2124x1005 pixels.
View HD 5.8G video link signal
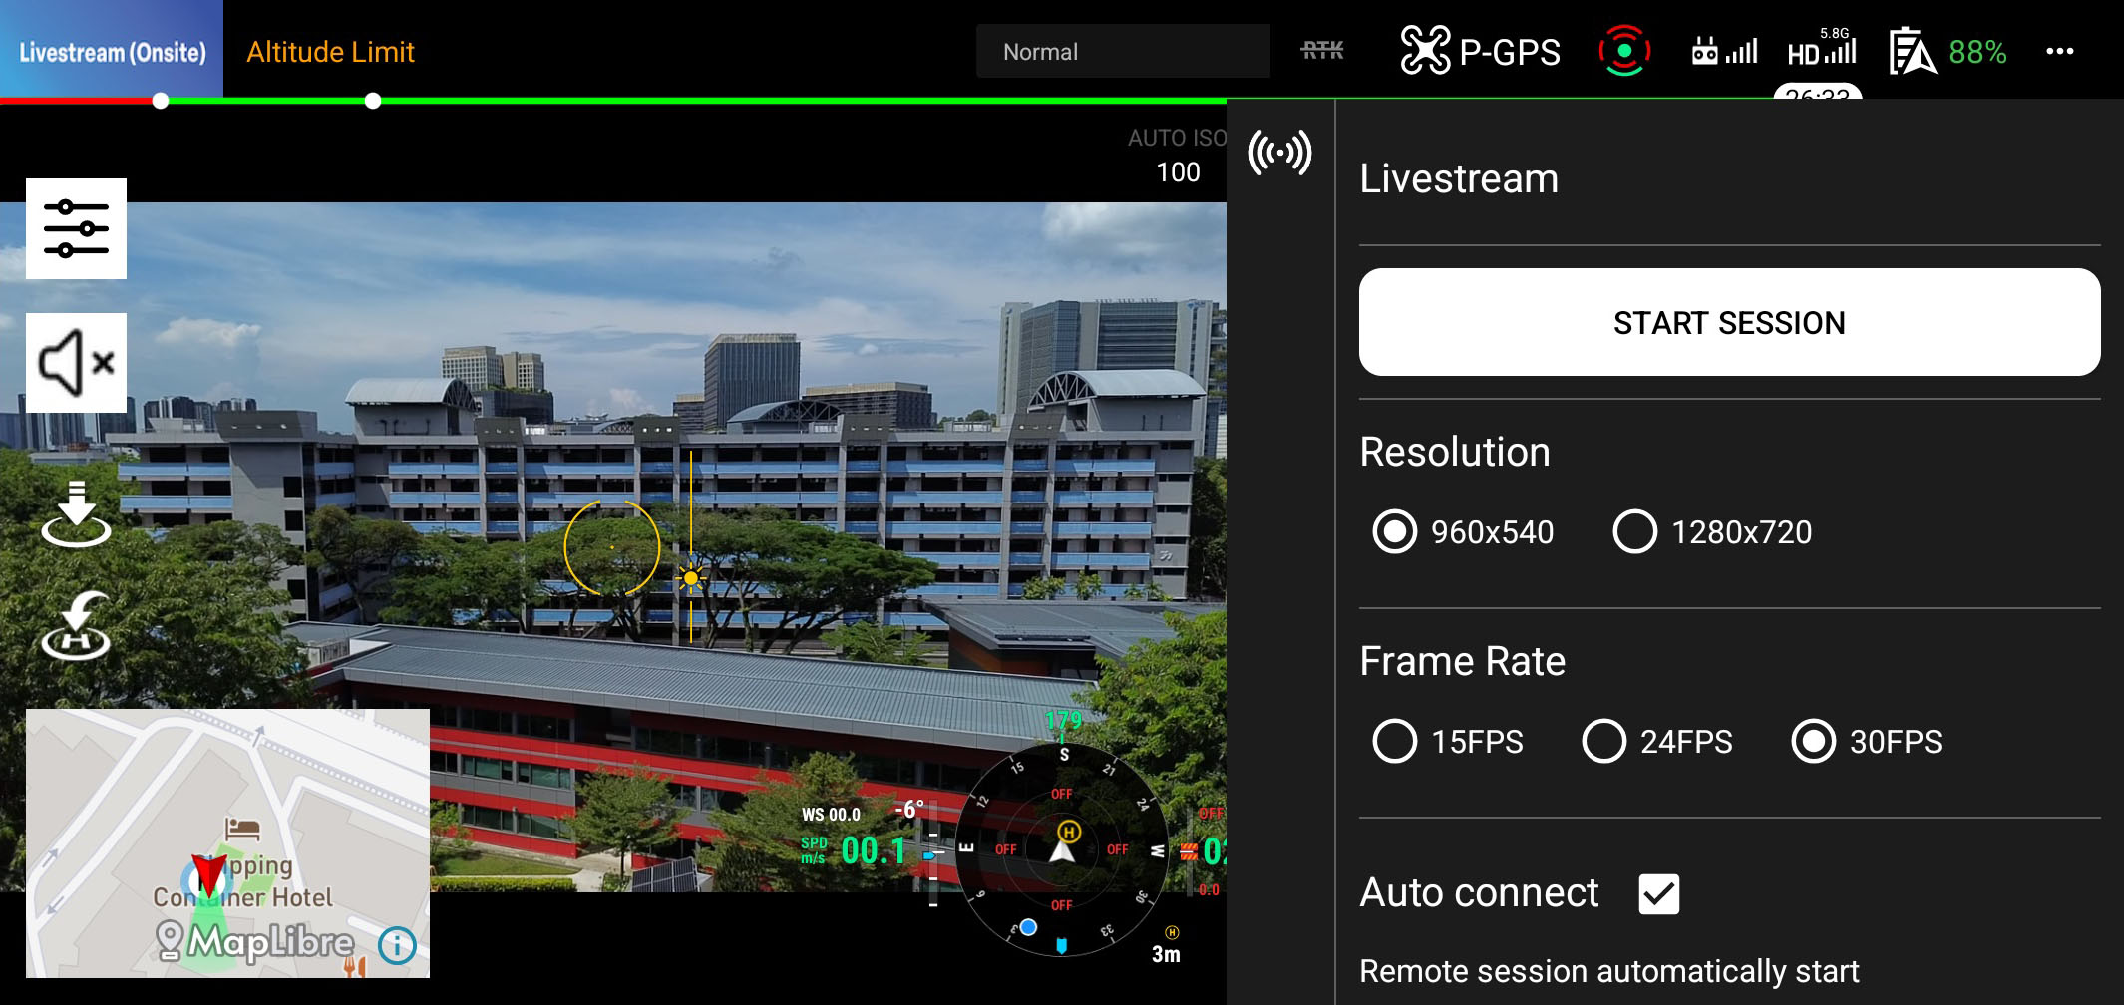(x=1822, y=49)
